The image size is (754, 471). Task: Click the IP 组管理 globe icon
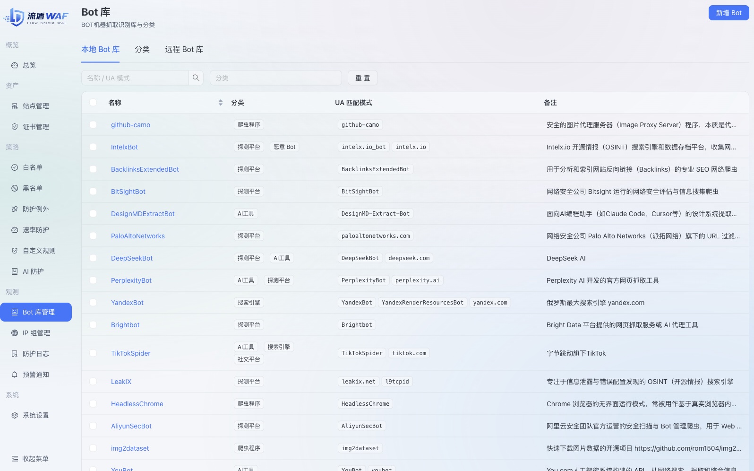click(x=15, y=333)
